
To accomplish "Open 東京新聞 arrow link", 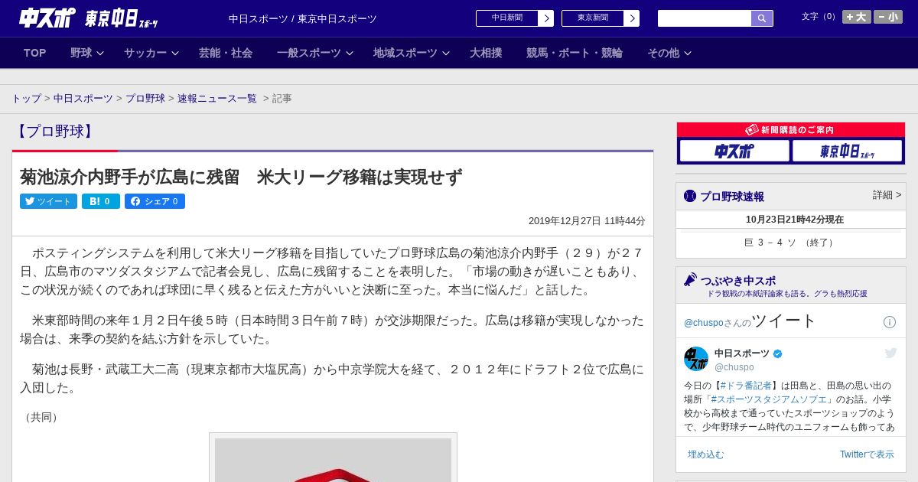I will coord(600,18).
